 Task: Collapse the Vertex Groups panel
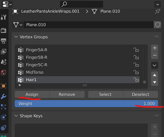[x=16, y=37]
